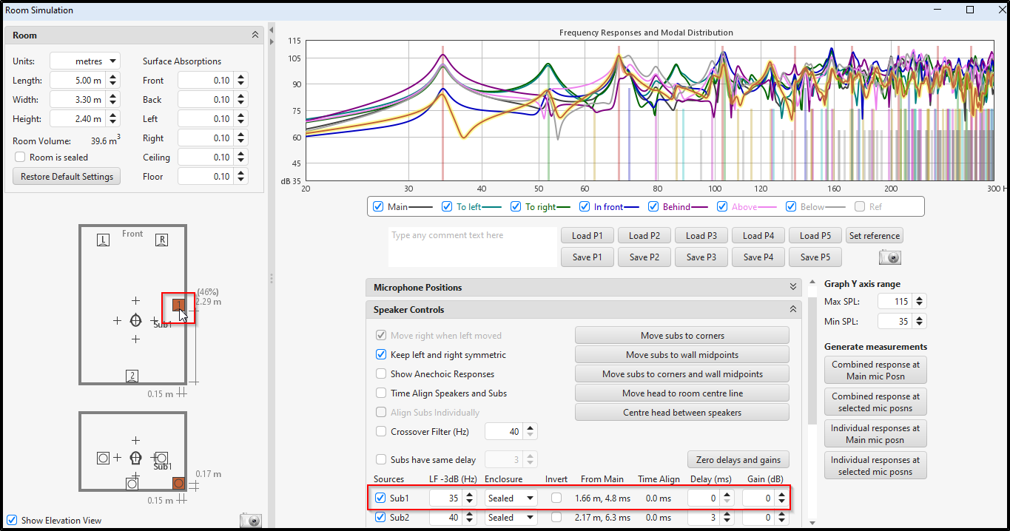Click the right-side vertical scrollbar down arrow
The image size is (1010, 531).
point(813,522)
